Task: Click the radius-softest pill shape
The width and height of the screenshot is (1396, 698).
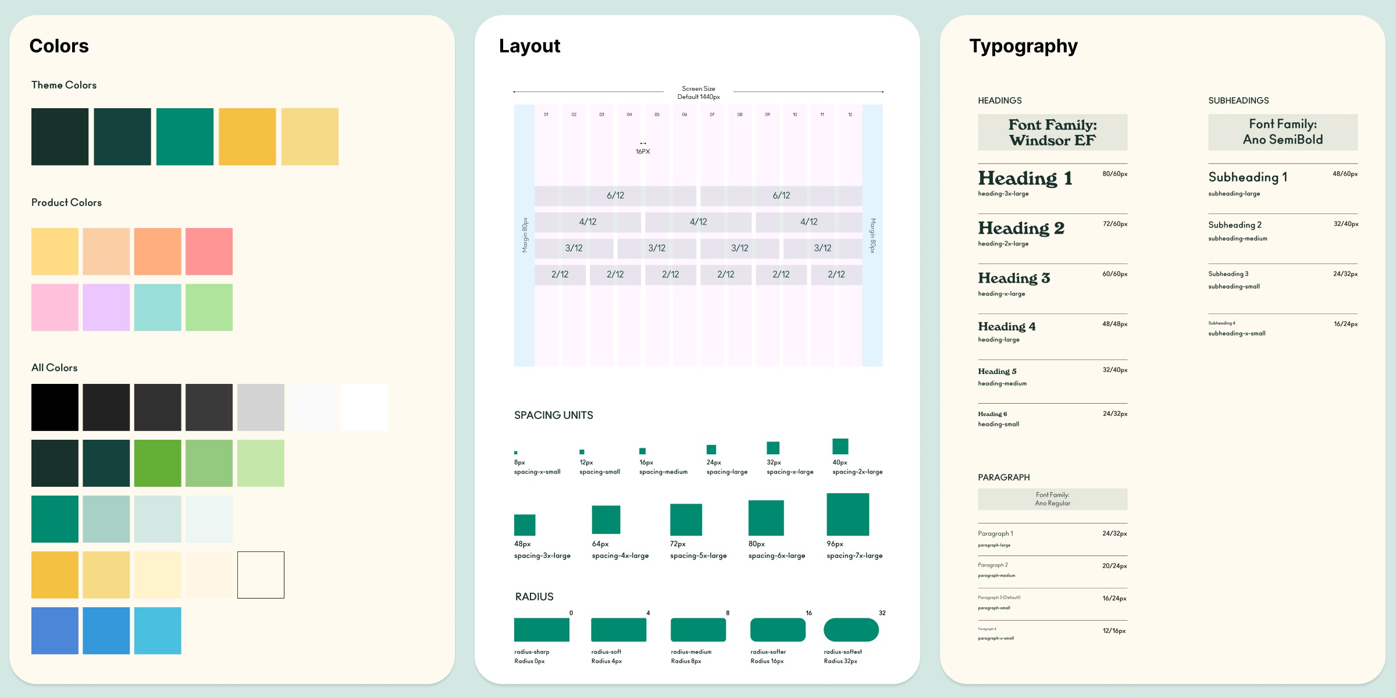Action: pyautogui.click(x=851, y=630)
